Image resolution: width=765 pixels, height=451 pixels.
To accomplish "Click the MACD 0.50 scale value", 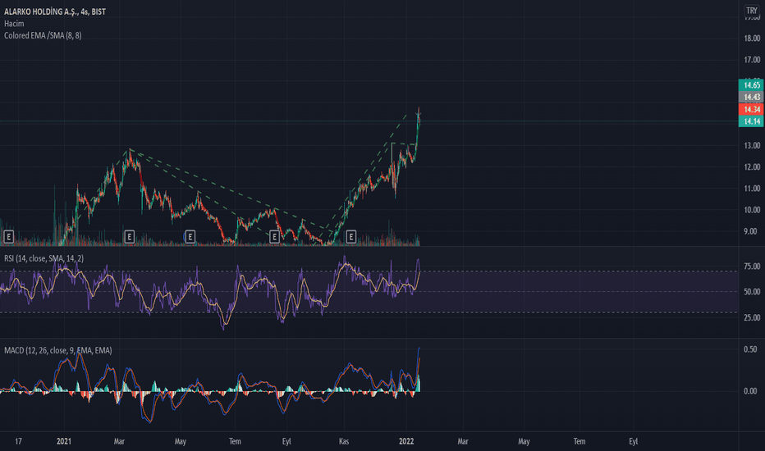I will pyautogui.click(x=750, y=349).
